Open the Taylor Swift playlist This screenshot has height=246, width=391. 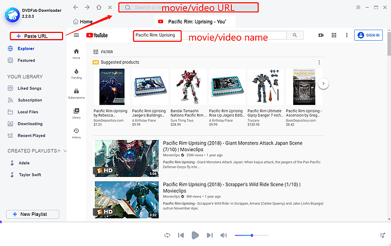[x=26, y=175]
